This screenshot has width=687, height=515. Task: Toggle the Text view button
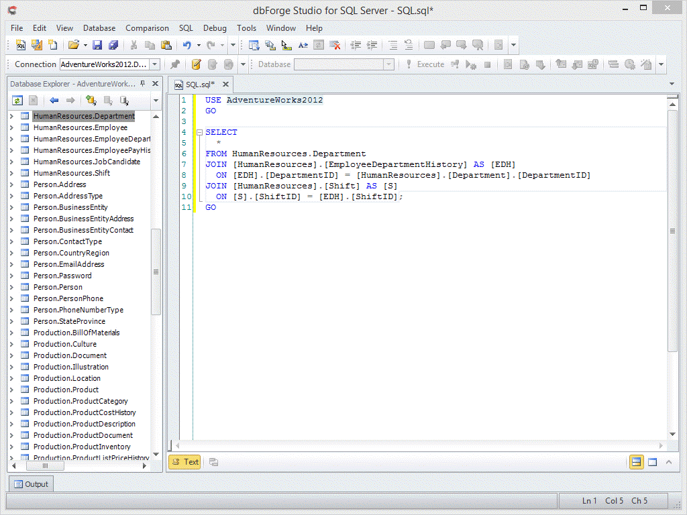(184, 461)
